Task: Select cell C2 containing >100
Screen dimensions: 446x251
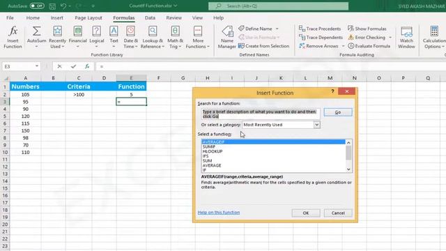Action: [79, 95]
